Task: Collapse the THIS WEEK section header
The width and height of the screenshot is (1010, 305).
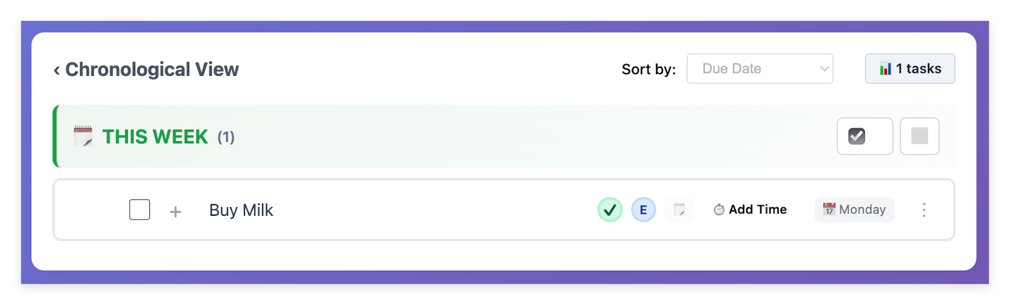Action: click(x=155, y=137)
